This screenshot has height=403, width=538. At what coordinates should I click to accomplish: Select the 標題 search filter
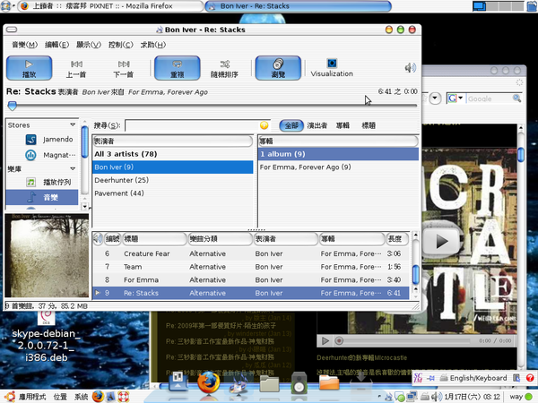[369, 125]
